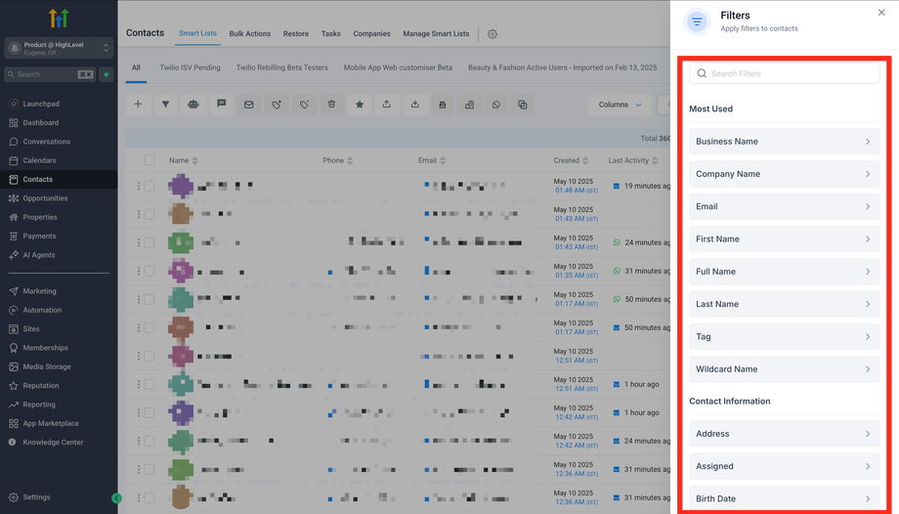Expand the Company Name filter

coord(784,174)
